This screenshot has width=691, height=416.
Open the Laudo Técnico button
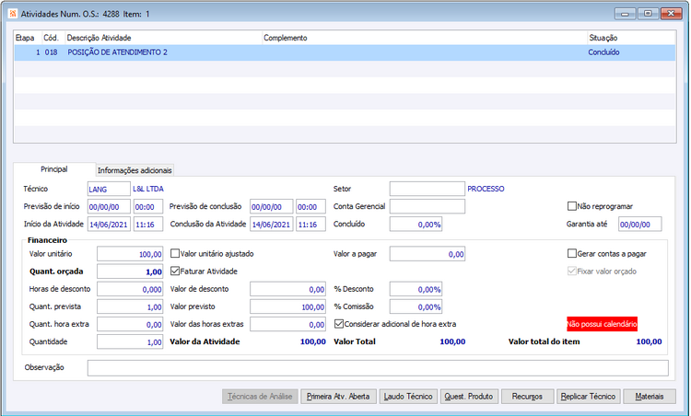click(407, 397)
